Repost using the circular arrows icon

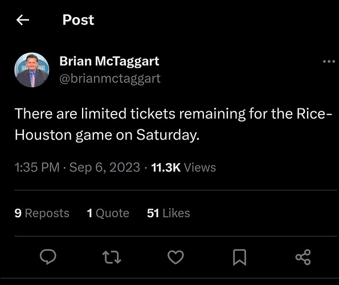point(112,257)
